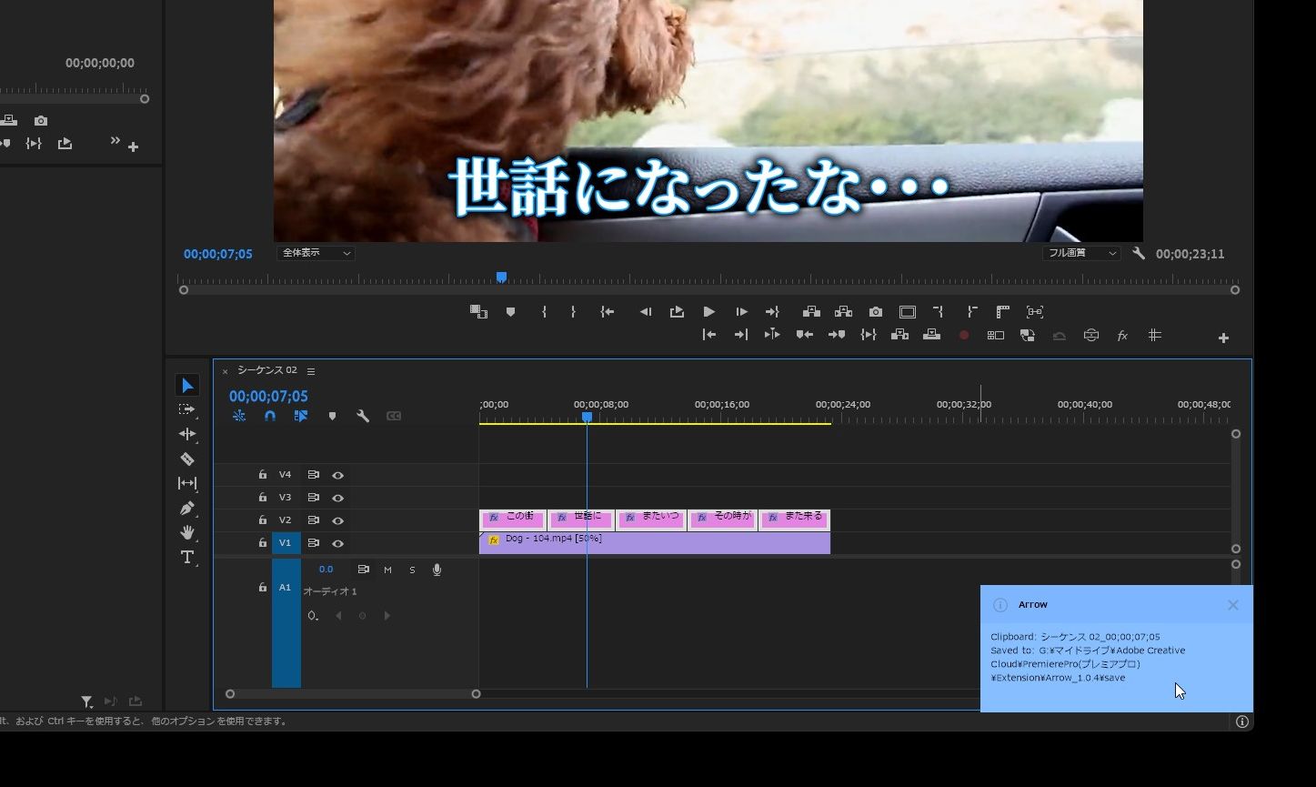Viewport: 1316px width, 787px height.
Task: Open the フル画質 playback quality dropdown
Action: (x=1080, y=252)
